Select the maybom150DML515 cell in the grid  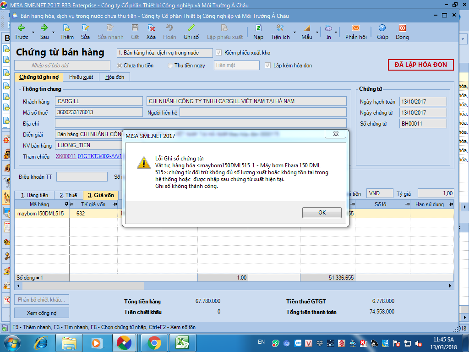pos(42,214)
